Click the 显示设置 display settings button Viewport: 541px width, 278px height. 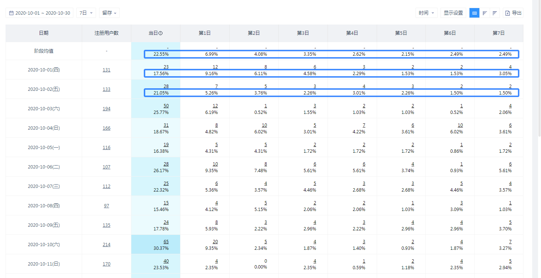[x=453, y=13]
